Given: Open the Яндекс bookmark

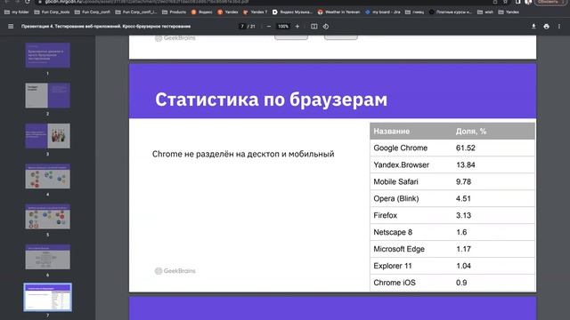Looking at the screenshot, I should [x=202, y=12].
